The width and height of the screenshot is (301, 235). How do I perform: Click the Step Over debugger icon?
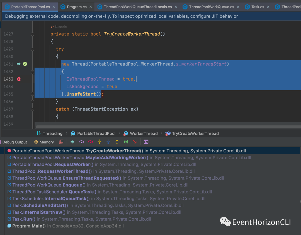tap(81, 142)
